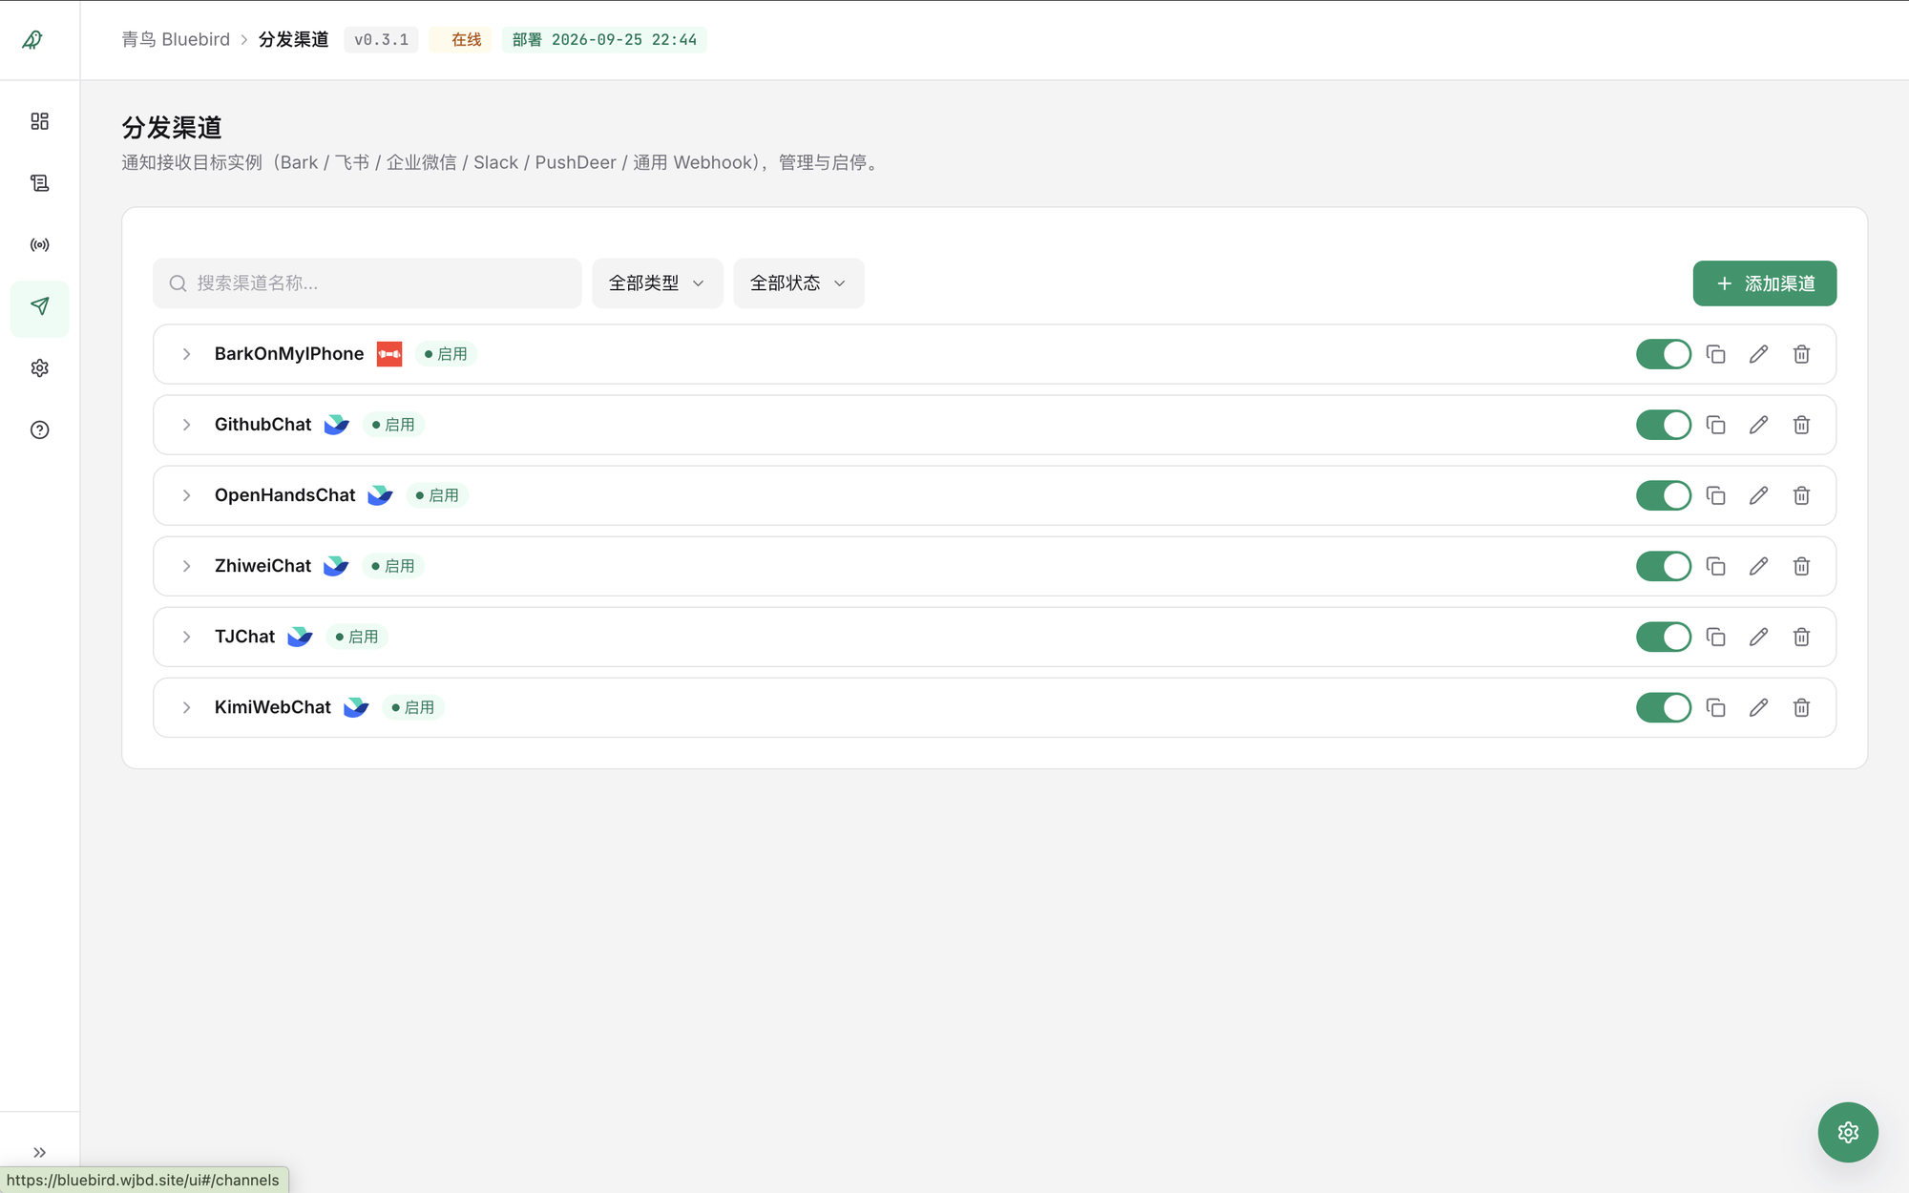Click the v0.3.1 version badge

pos(381,39)
